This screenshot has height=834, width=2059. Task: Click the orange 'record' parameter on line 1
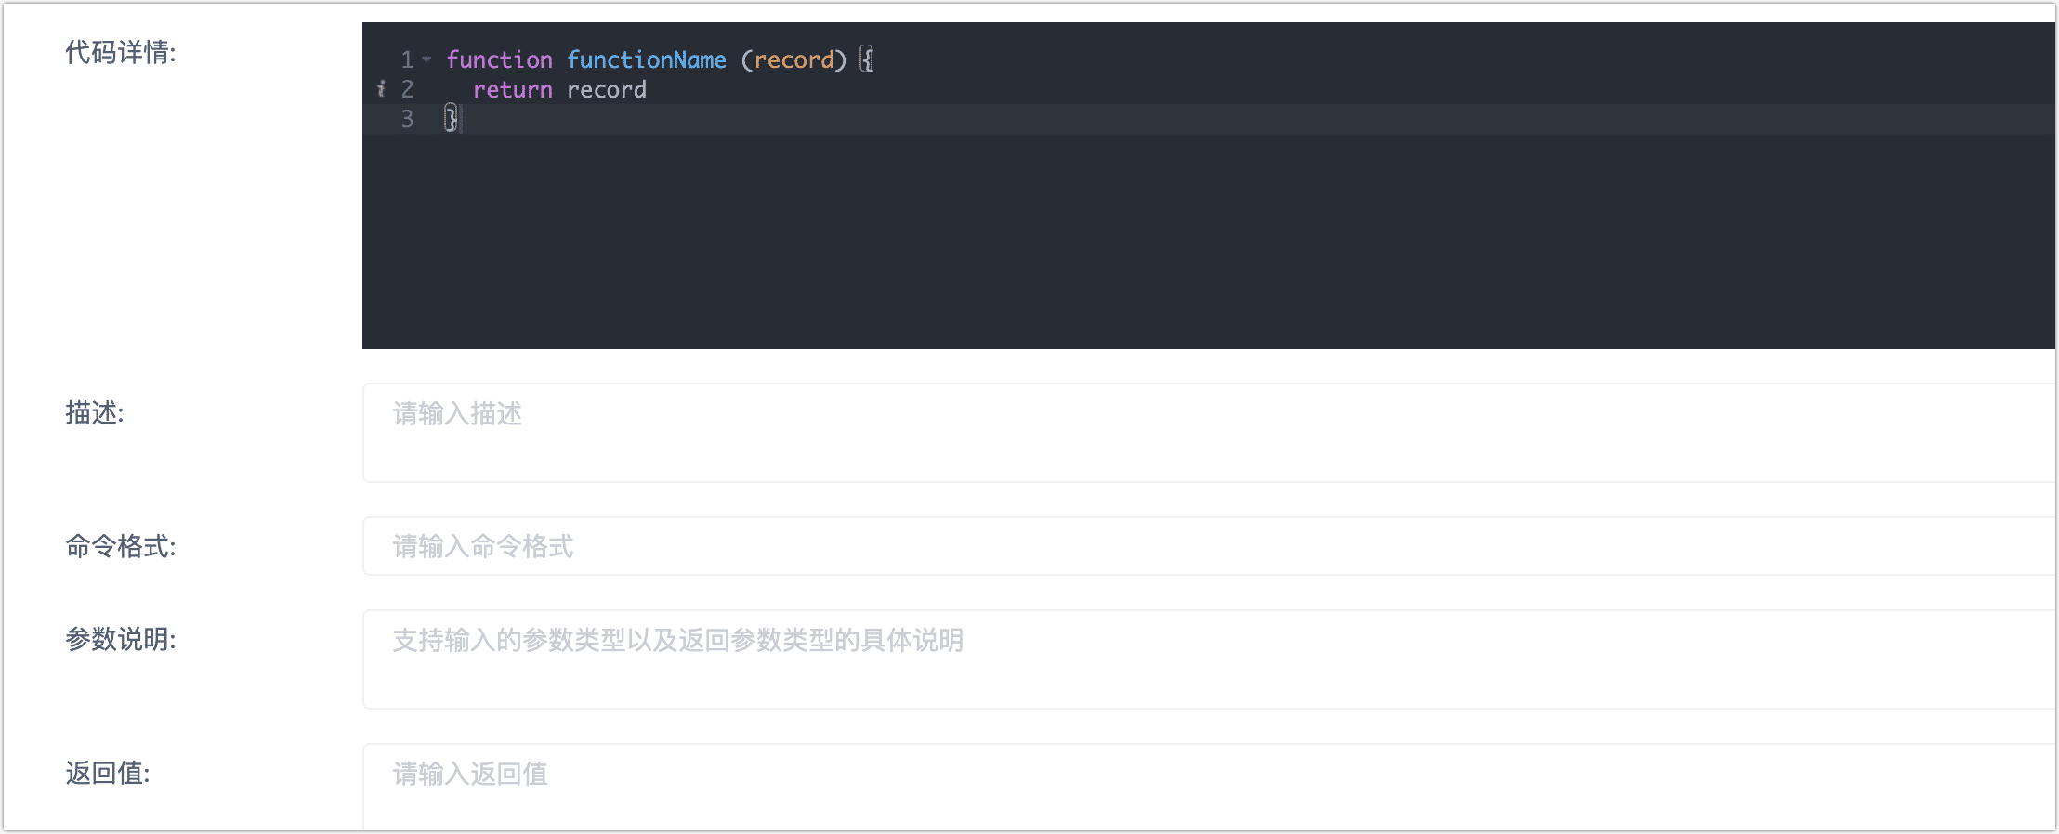point(793,59)
